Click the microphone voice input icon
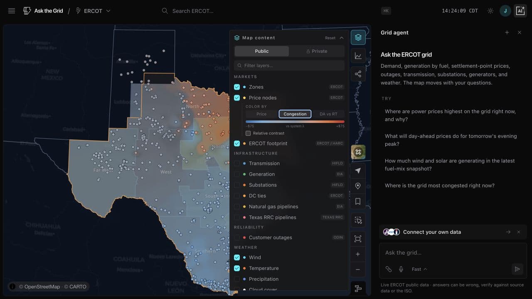The width and height of the screenshot is (532, 299). 401,269
